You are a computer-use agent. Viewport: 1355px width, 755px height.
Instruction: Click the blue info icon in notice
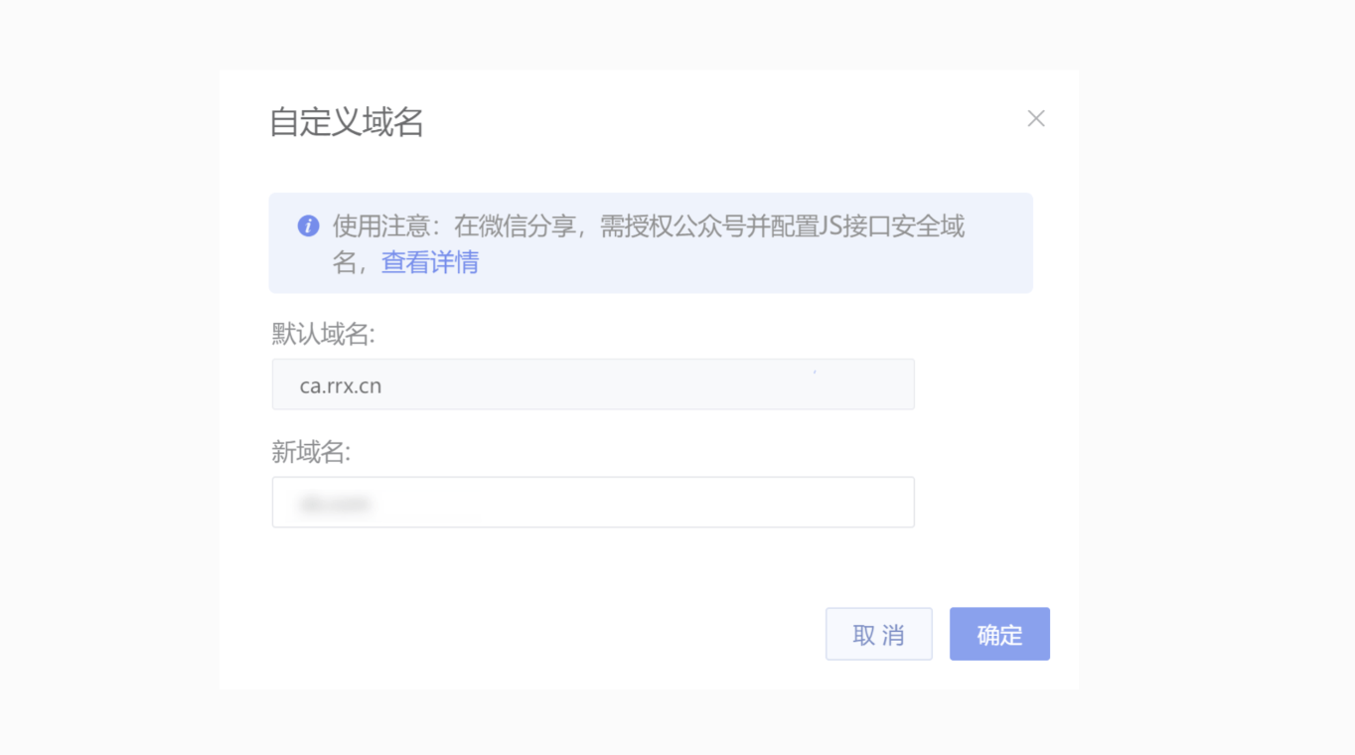coord(308,226)
